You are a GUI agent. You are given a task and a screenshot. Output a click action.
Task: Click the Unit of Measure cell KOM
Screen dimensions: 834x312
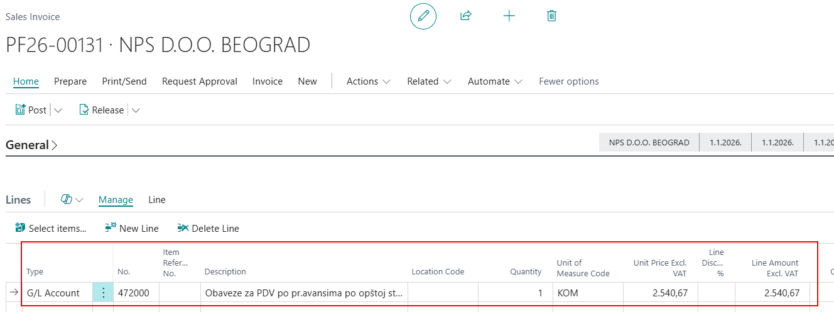(588, 293)
